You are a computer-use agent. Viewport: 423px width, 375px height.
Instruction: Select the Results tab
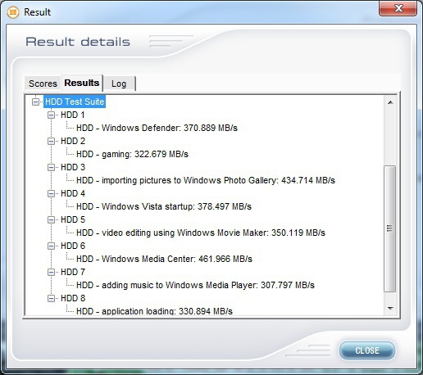[x=82, y=83]
